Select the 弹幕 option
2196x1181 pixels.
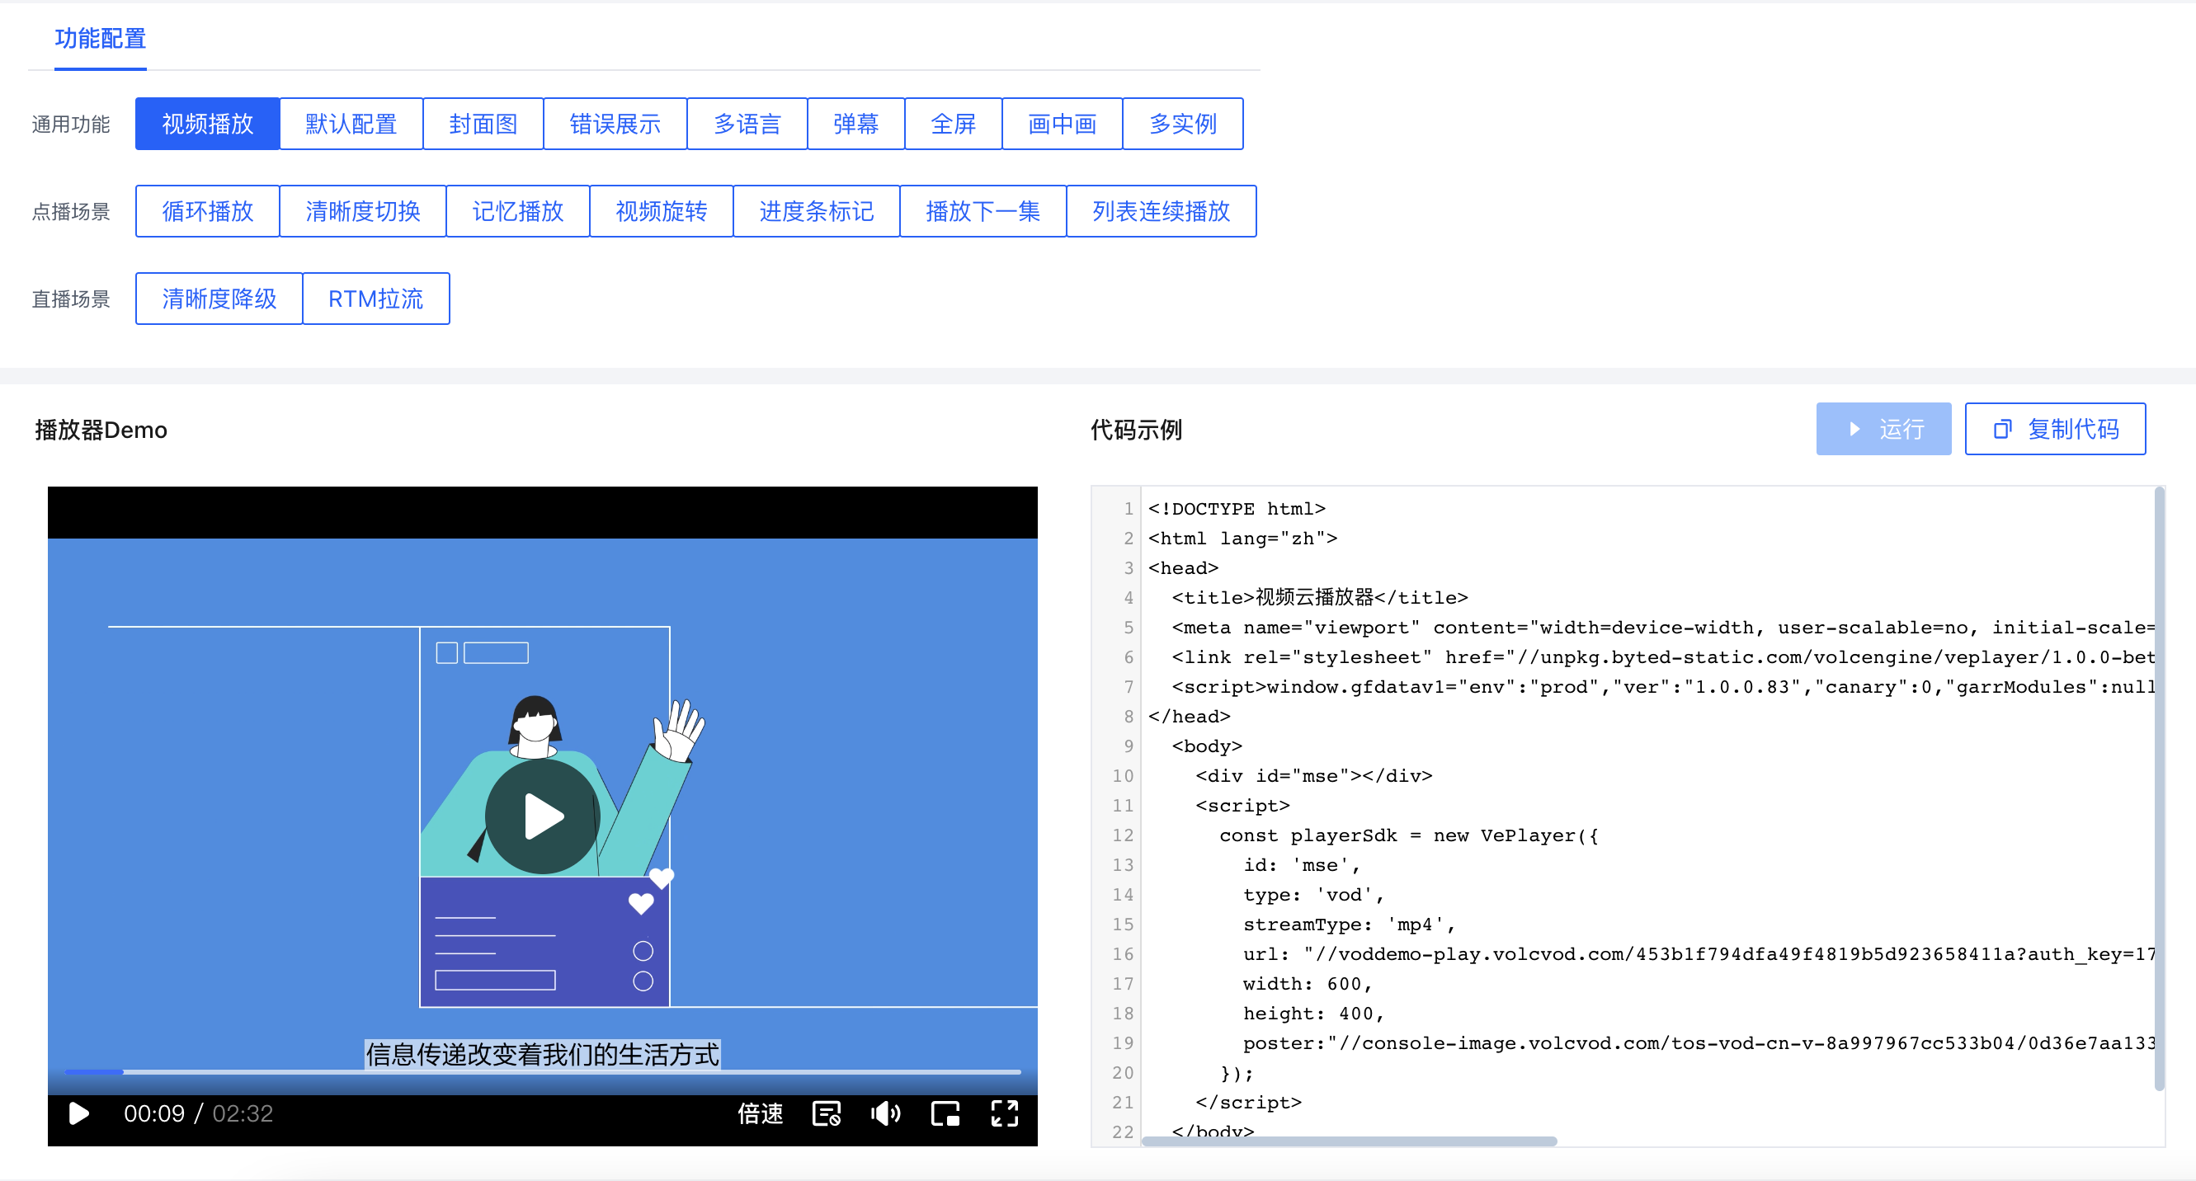pyautogui.click(x=856, y=124)
